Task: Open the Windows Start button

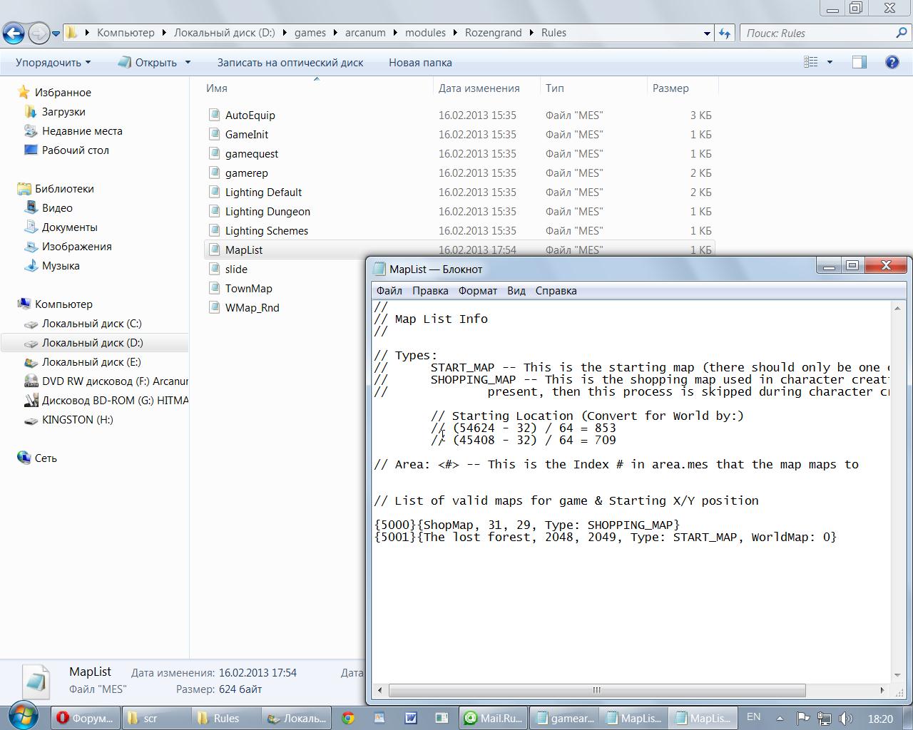Action: click(23, 716)
